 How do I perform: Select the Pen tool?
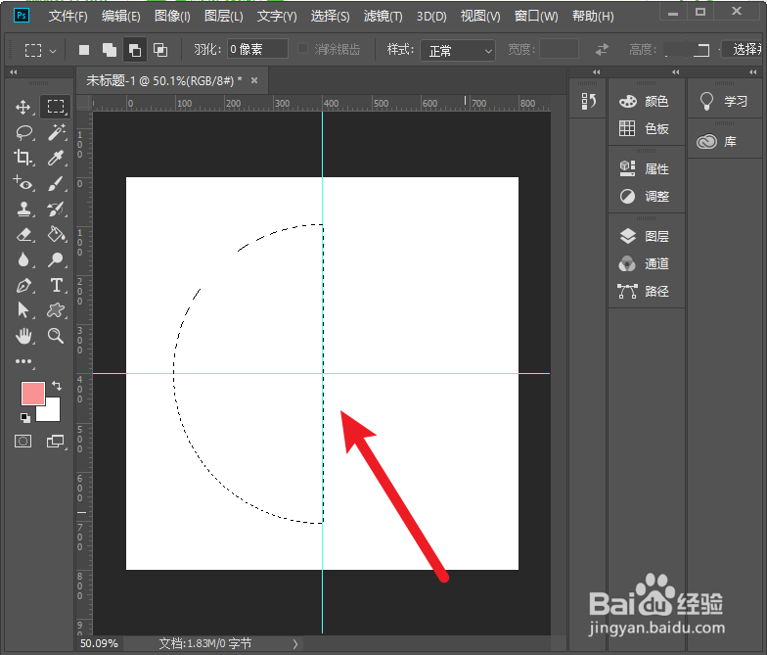(23, 286)
